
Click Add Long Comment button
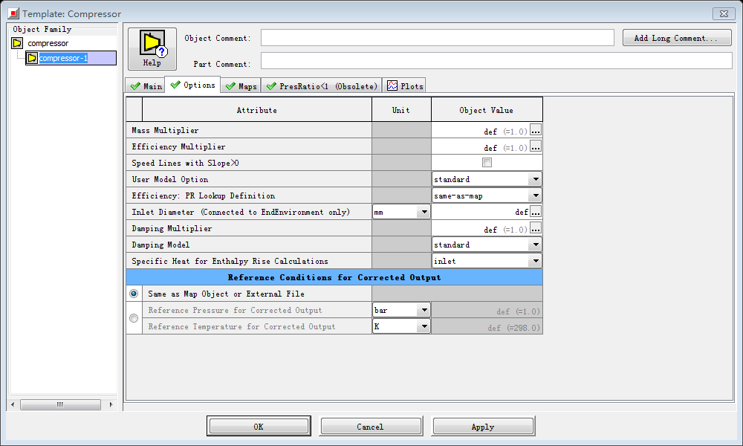tap(676, 38)
